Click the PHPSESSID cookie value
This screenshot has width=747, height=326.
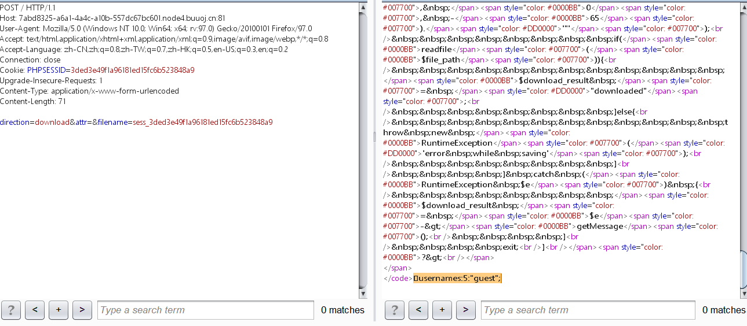pos(132,70)
